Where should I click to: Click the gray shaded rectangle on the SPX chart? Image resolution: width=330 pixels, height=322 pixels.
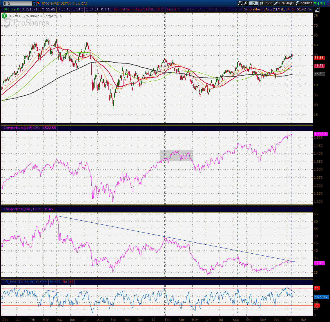click(x=177, y=155)
